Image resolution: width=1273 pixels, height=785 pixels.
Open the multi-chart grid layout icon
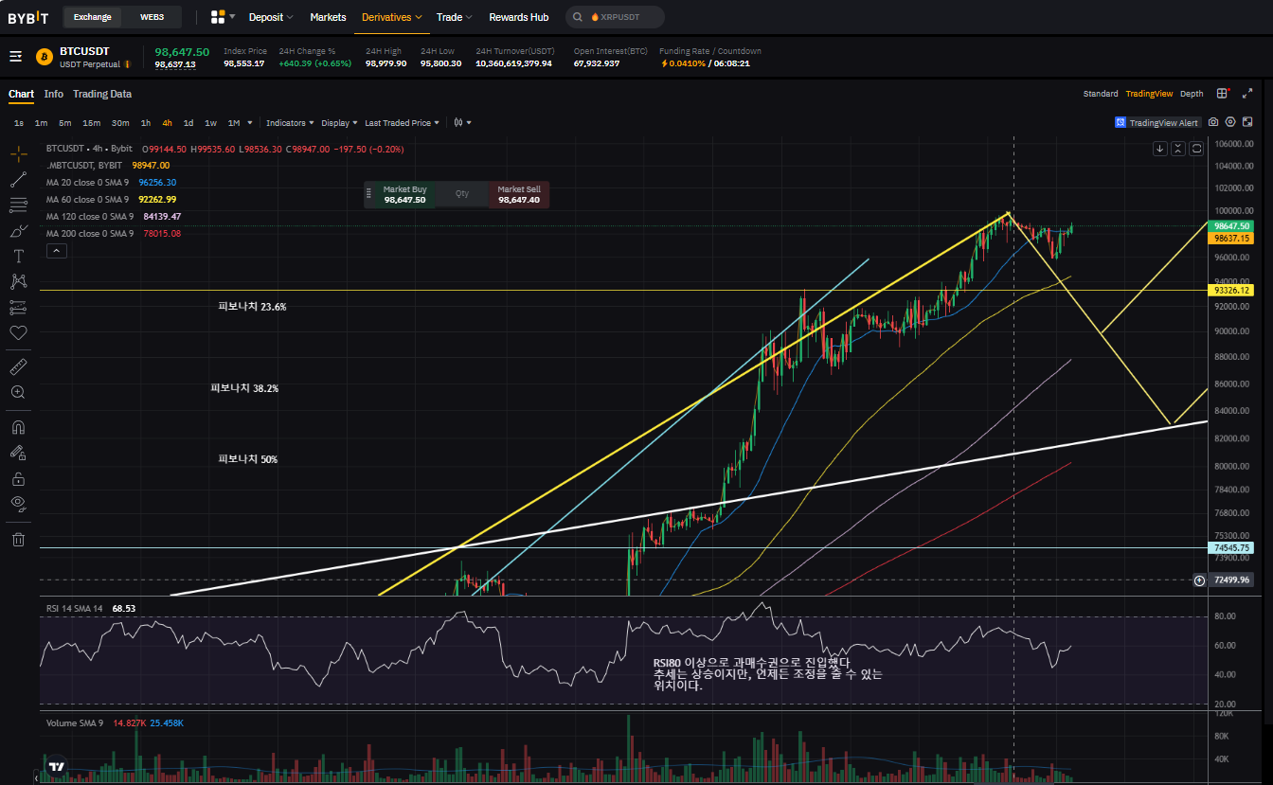[x=1224, y=94]
